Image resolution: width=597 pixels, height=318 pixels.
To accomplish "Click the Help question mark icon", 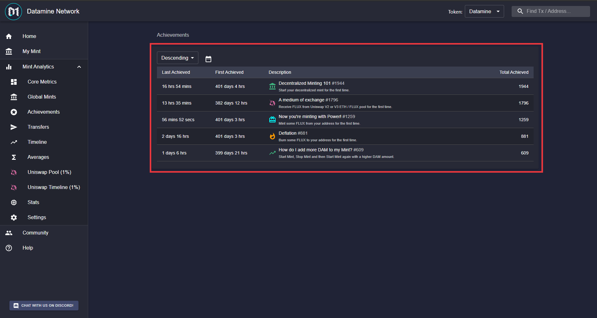I will [9, 248].
